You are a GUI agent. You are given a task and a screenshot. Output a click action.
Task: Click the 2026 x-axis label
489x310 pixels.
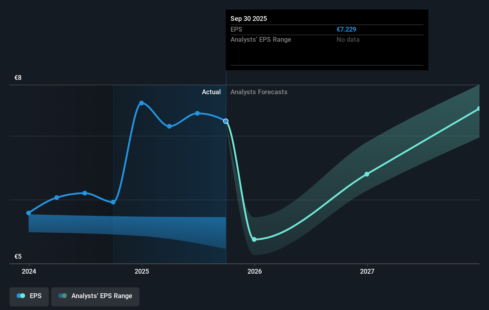point(255,271)
